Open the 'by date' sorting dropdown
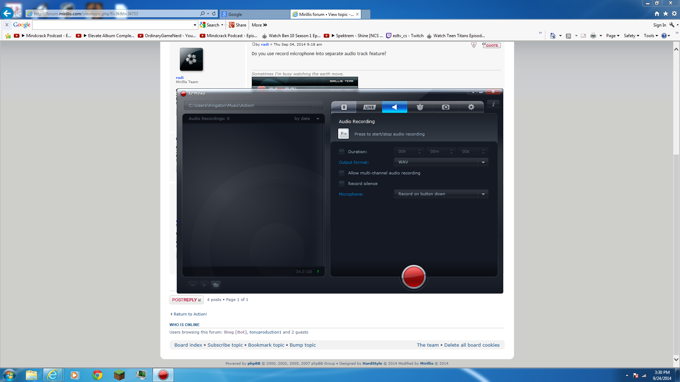This screenshot has width=680, height=382. pos(307,118)
